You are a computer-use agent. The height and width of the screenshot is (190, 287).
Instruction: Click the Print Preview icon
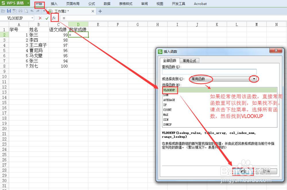pos(26,11)
